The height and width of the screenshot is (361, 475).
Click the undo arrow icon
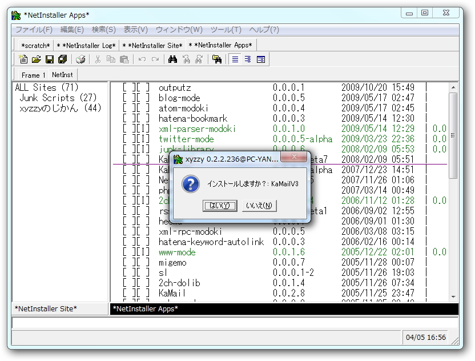tap(142, 59)
